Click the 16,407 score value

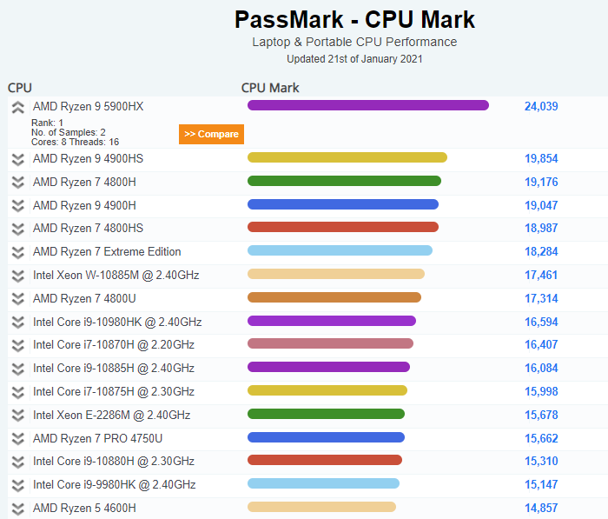click(x=541, y=344)
